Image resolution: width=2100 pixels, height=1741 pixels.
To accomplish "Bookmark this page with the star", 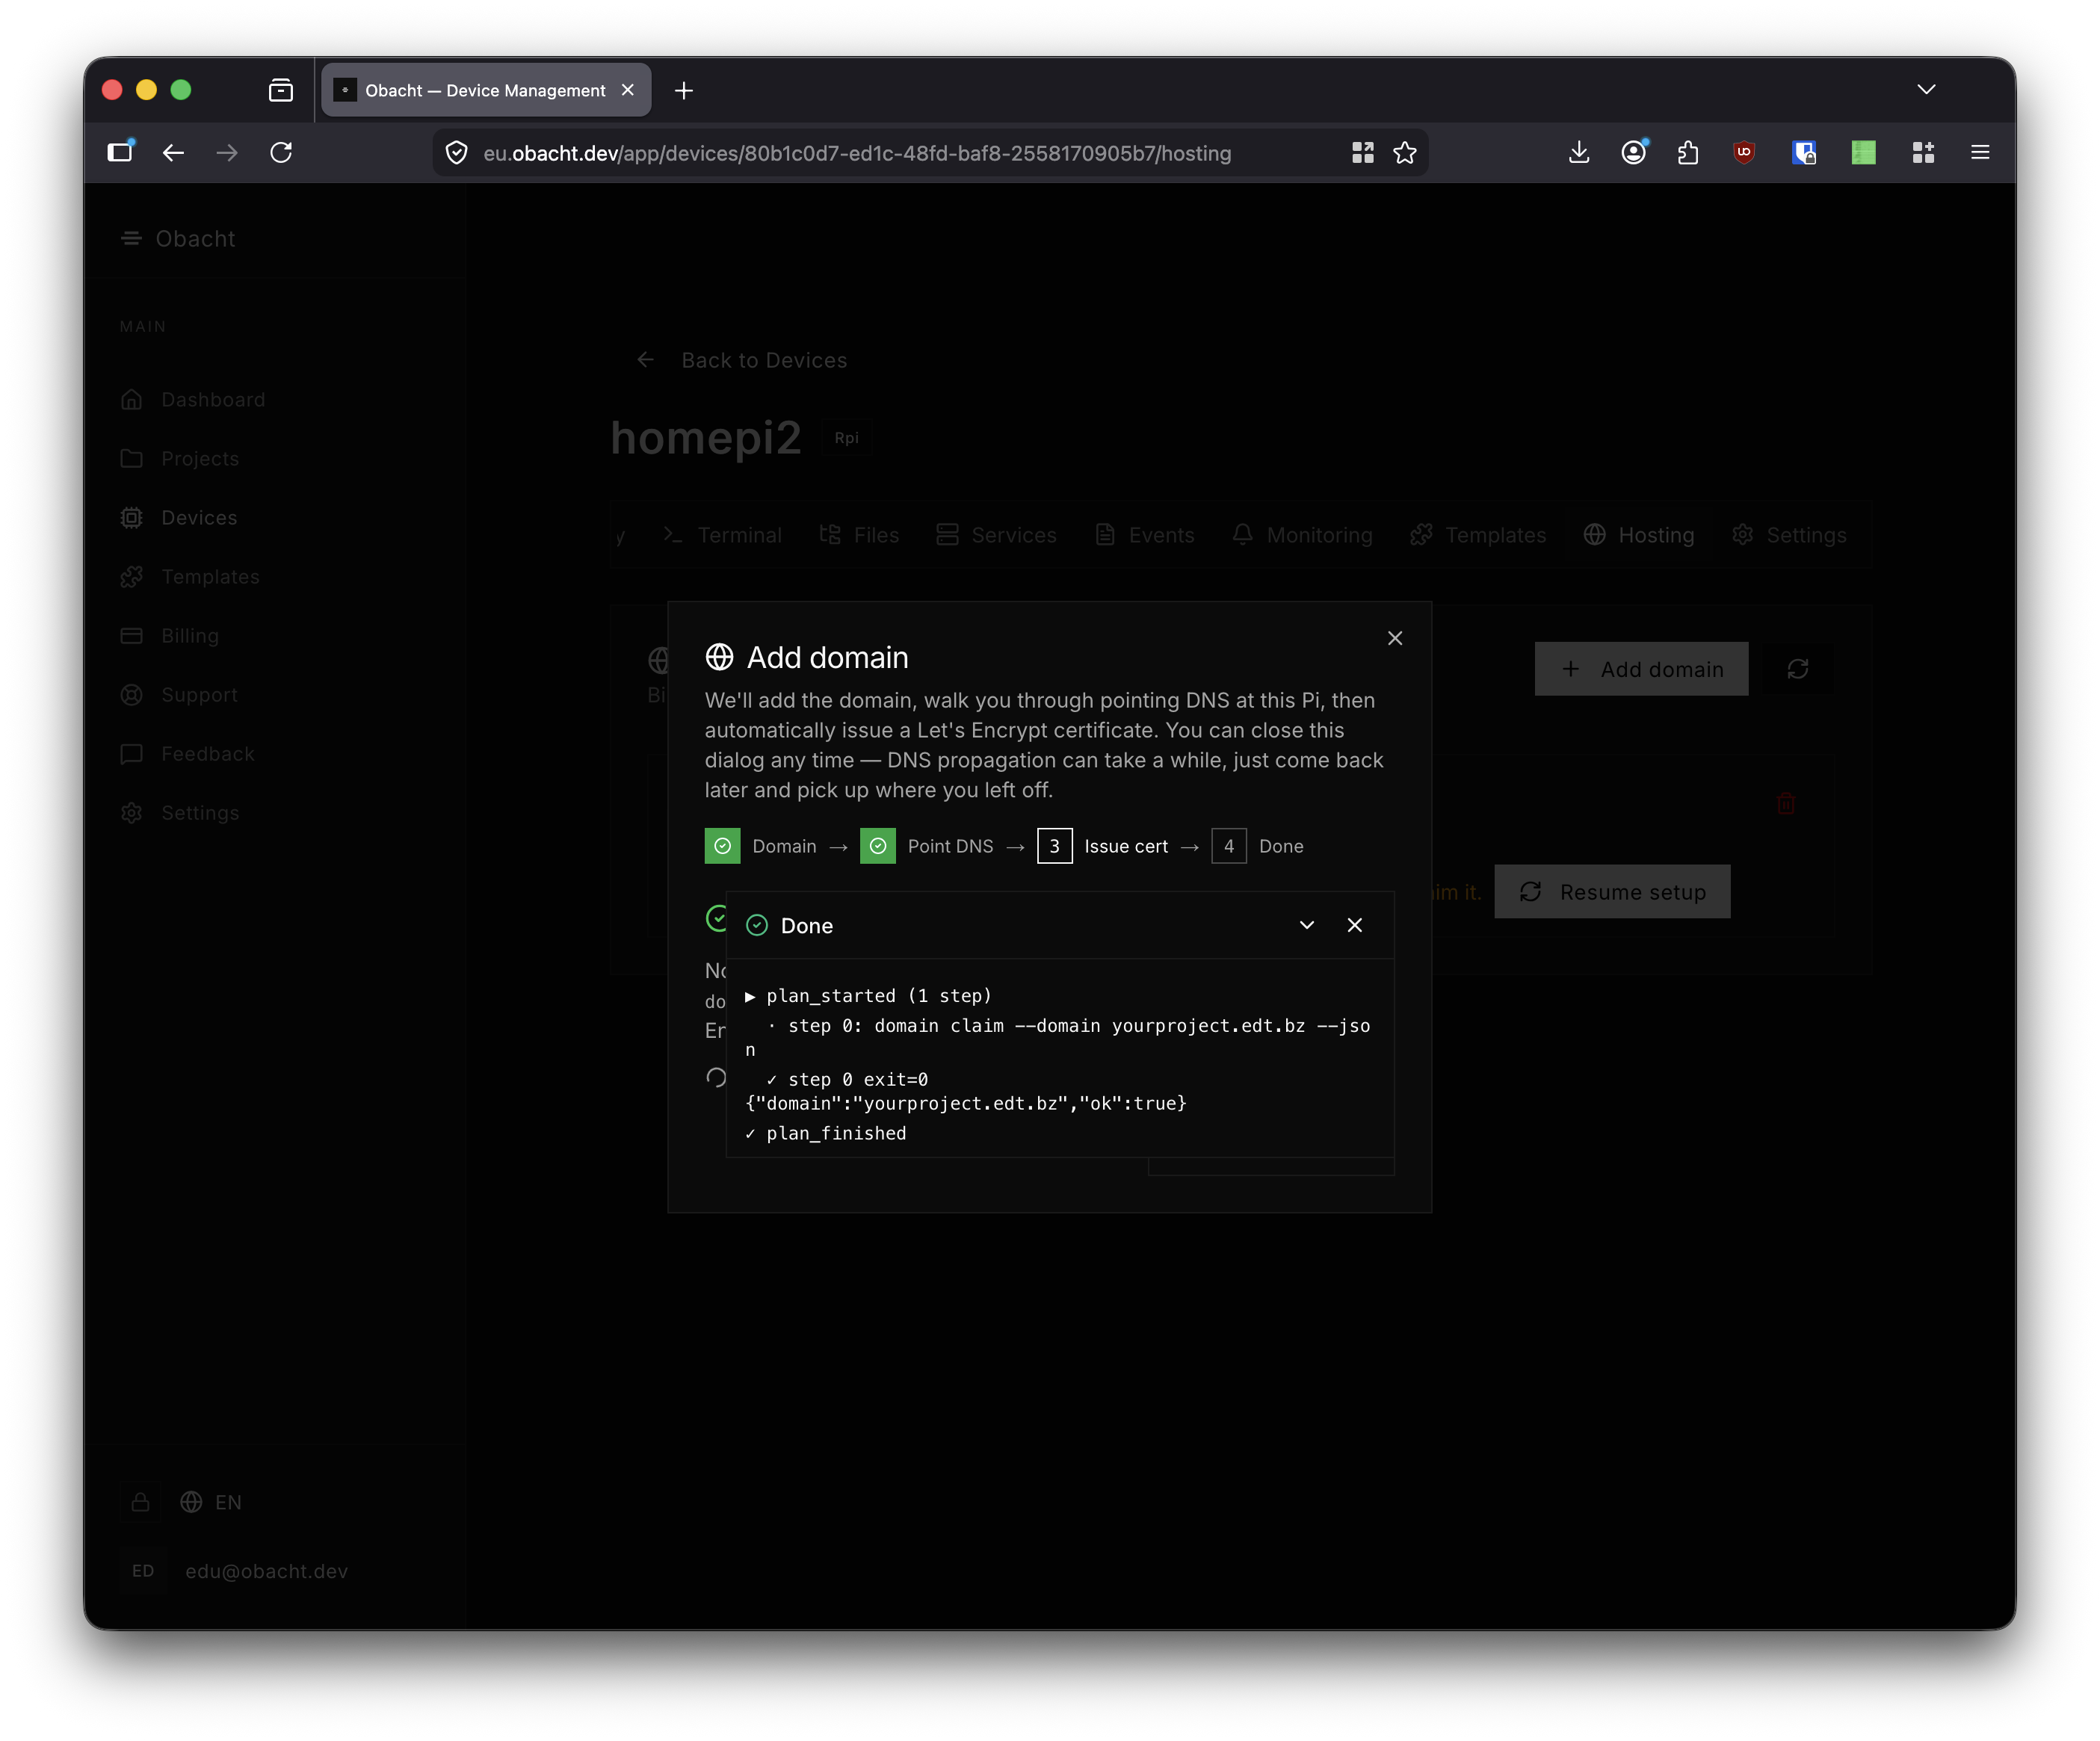I will (x=1405, y=153).
